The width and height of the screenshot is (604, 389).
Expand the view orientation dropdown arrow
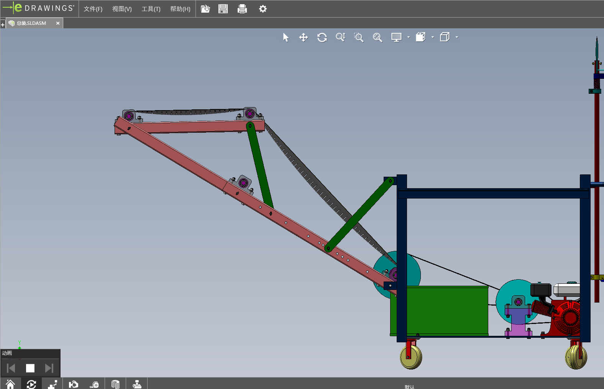click(433, 37)
